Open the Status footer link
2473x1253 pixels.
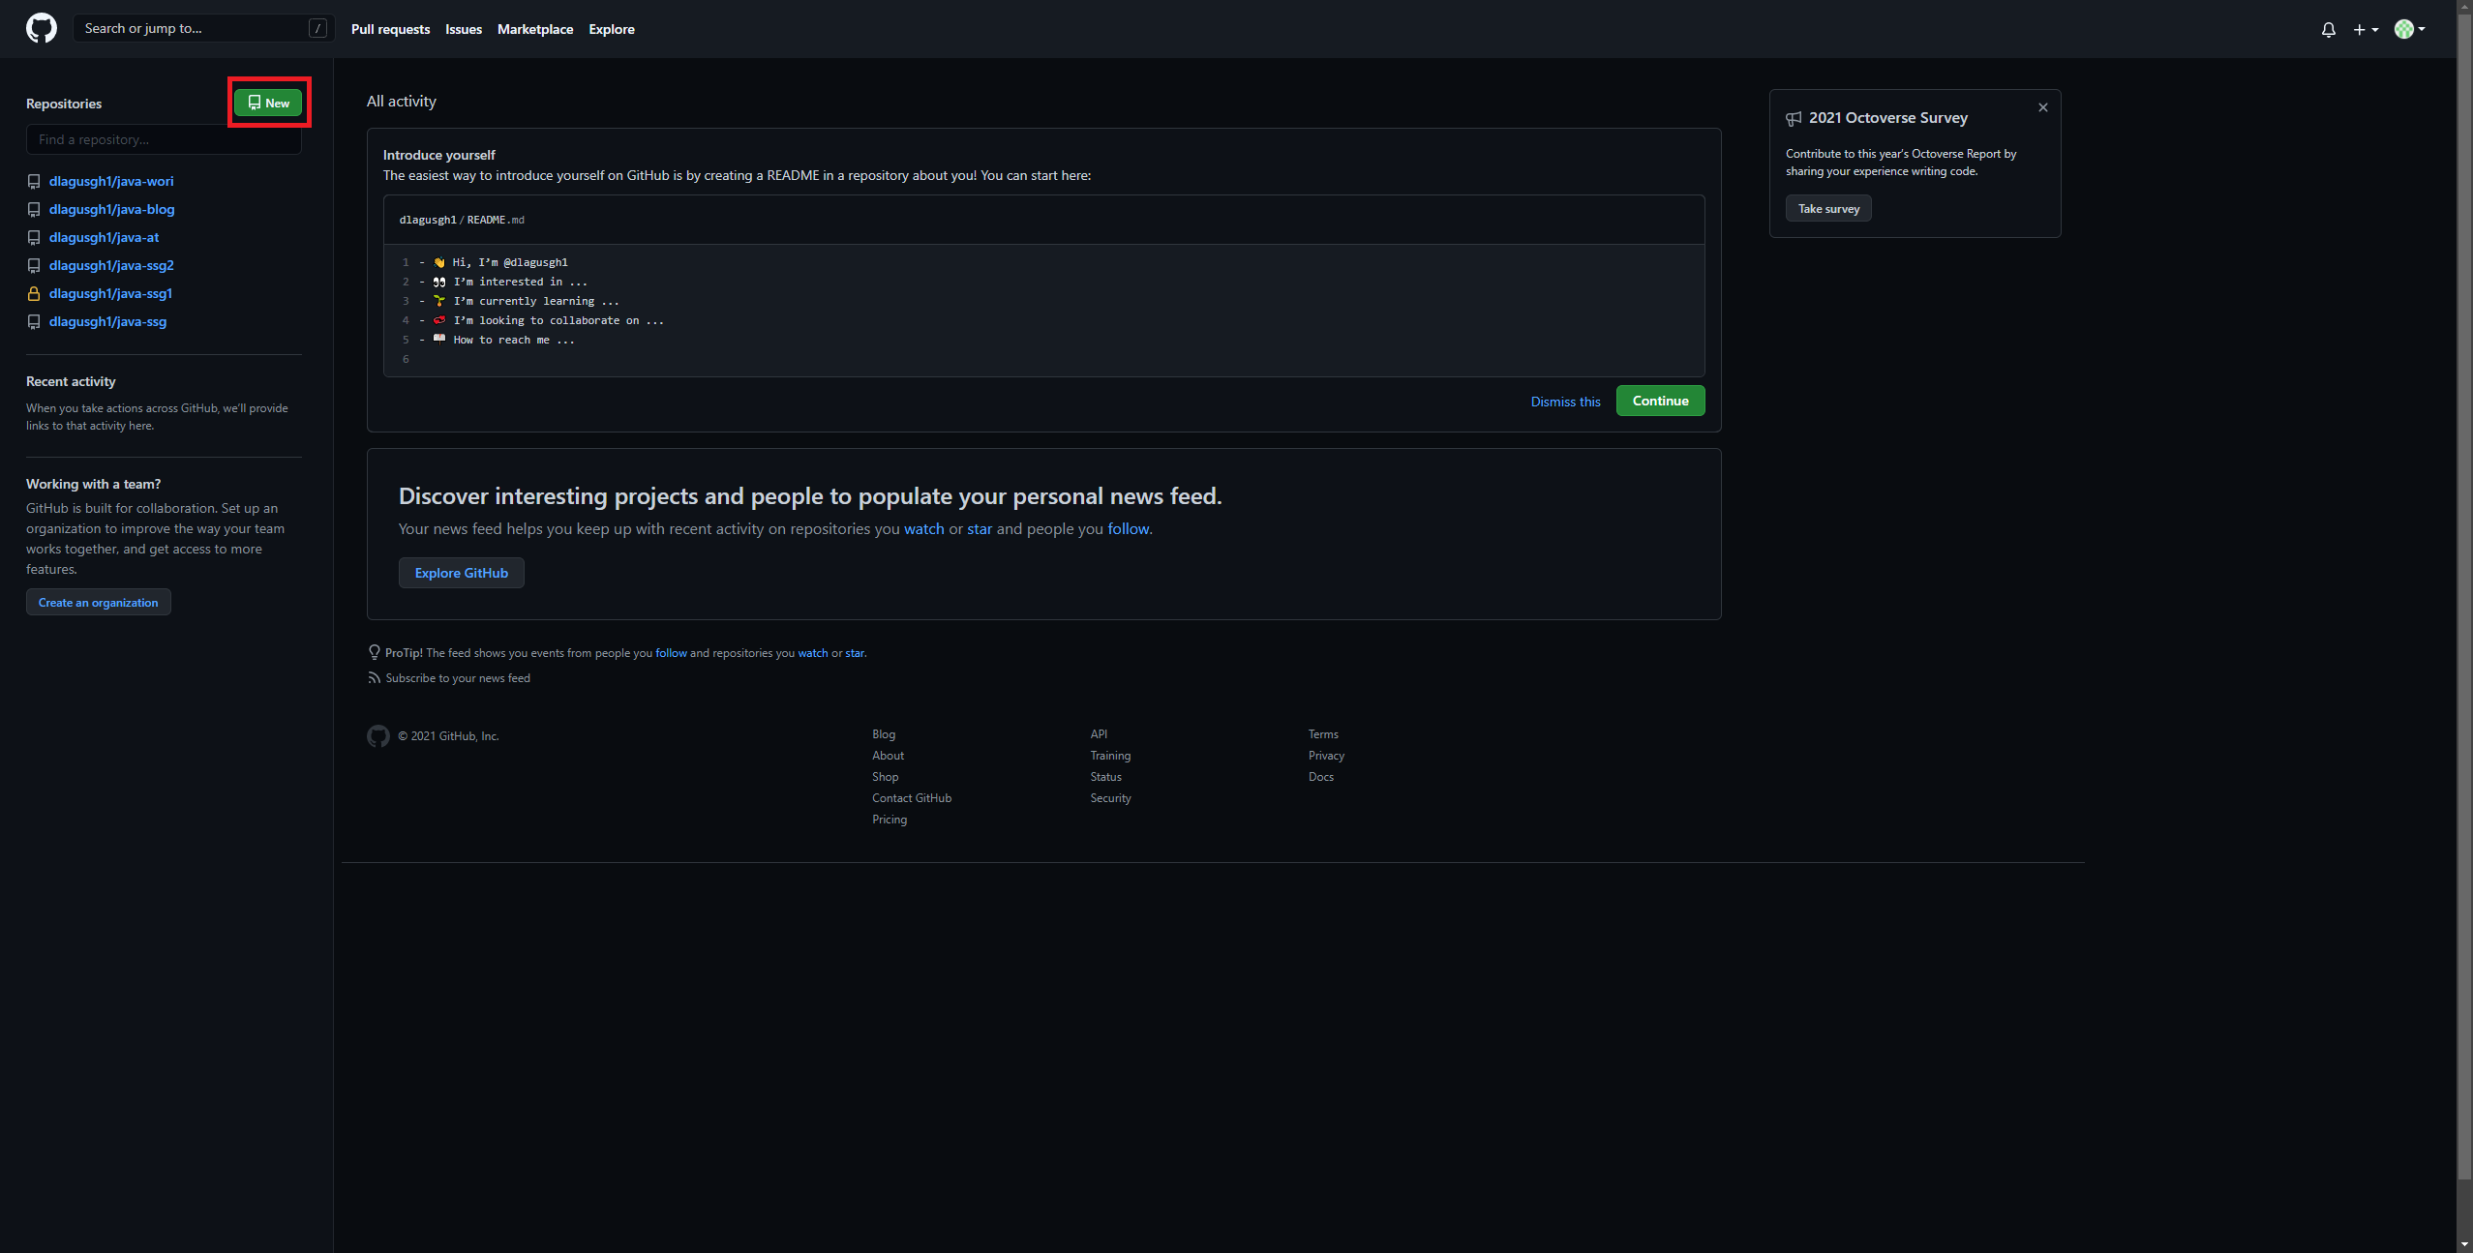tap(1105, 777)
